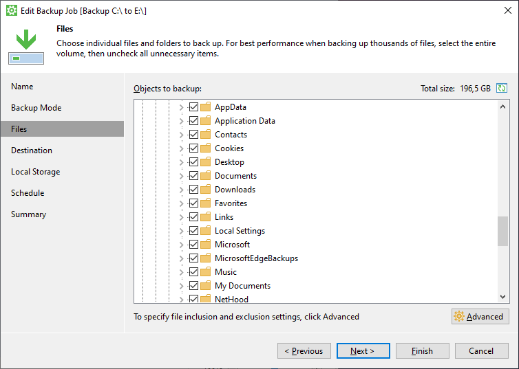
Task: Click the Favorites folder icon
Action: [x=206, y=203]
